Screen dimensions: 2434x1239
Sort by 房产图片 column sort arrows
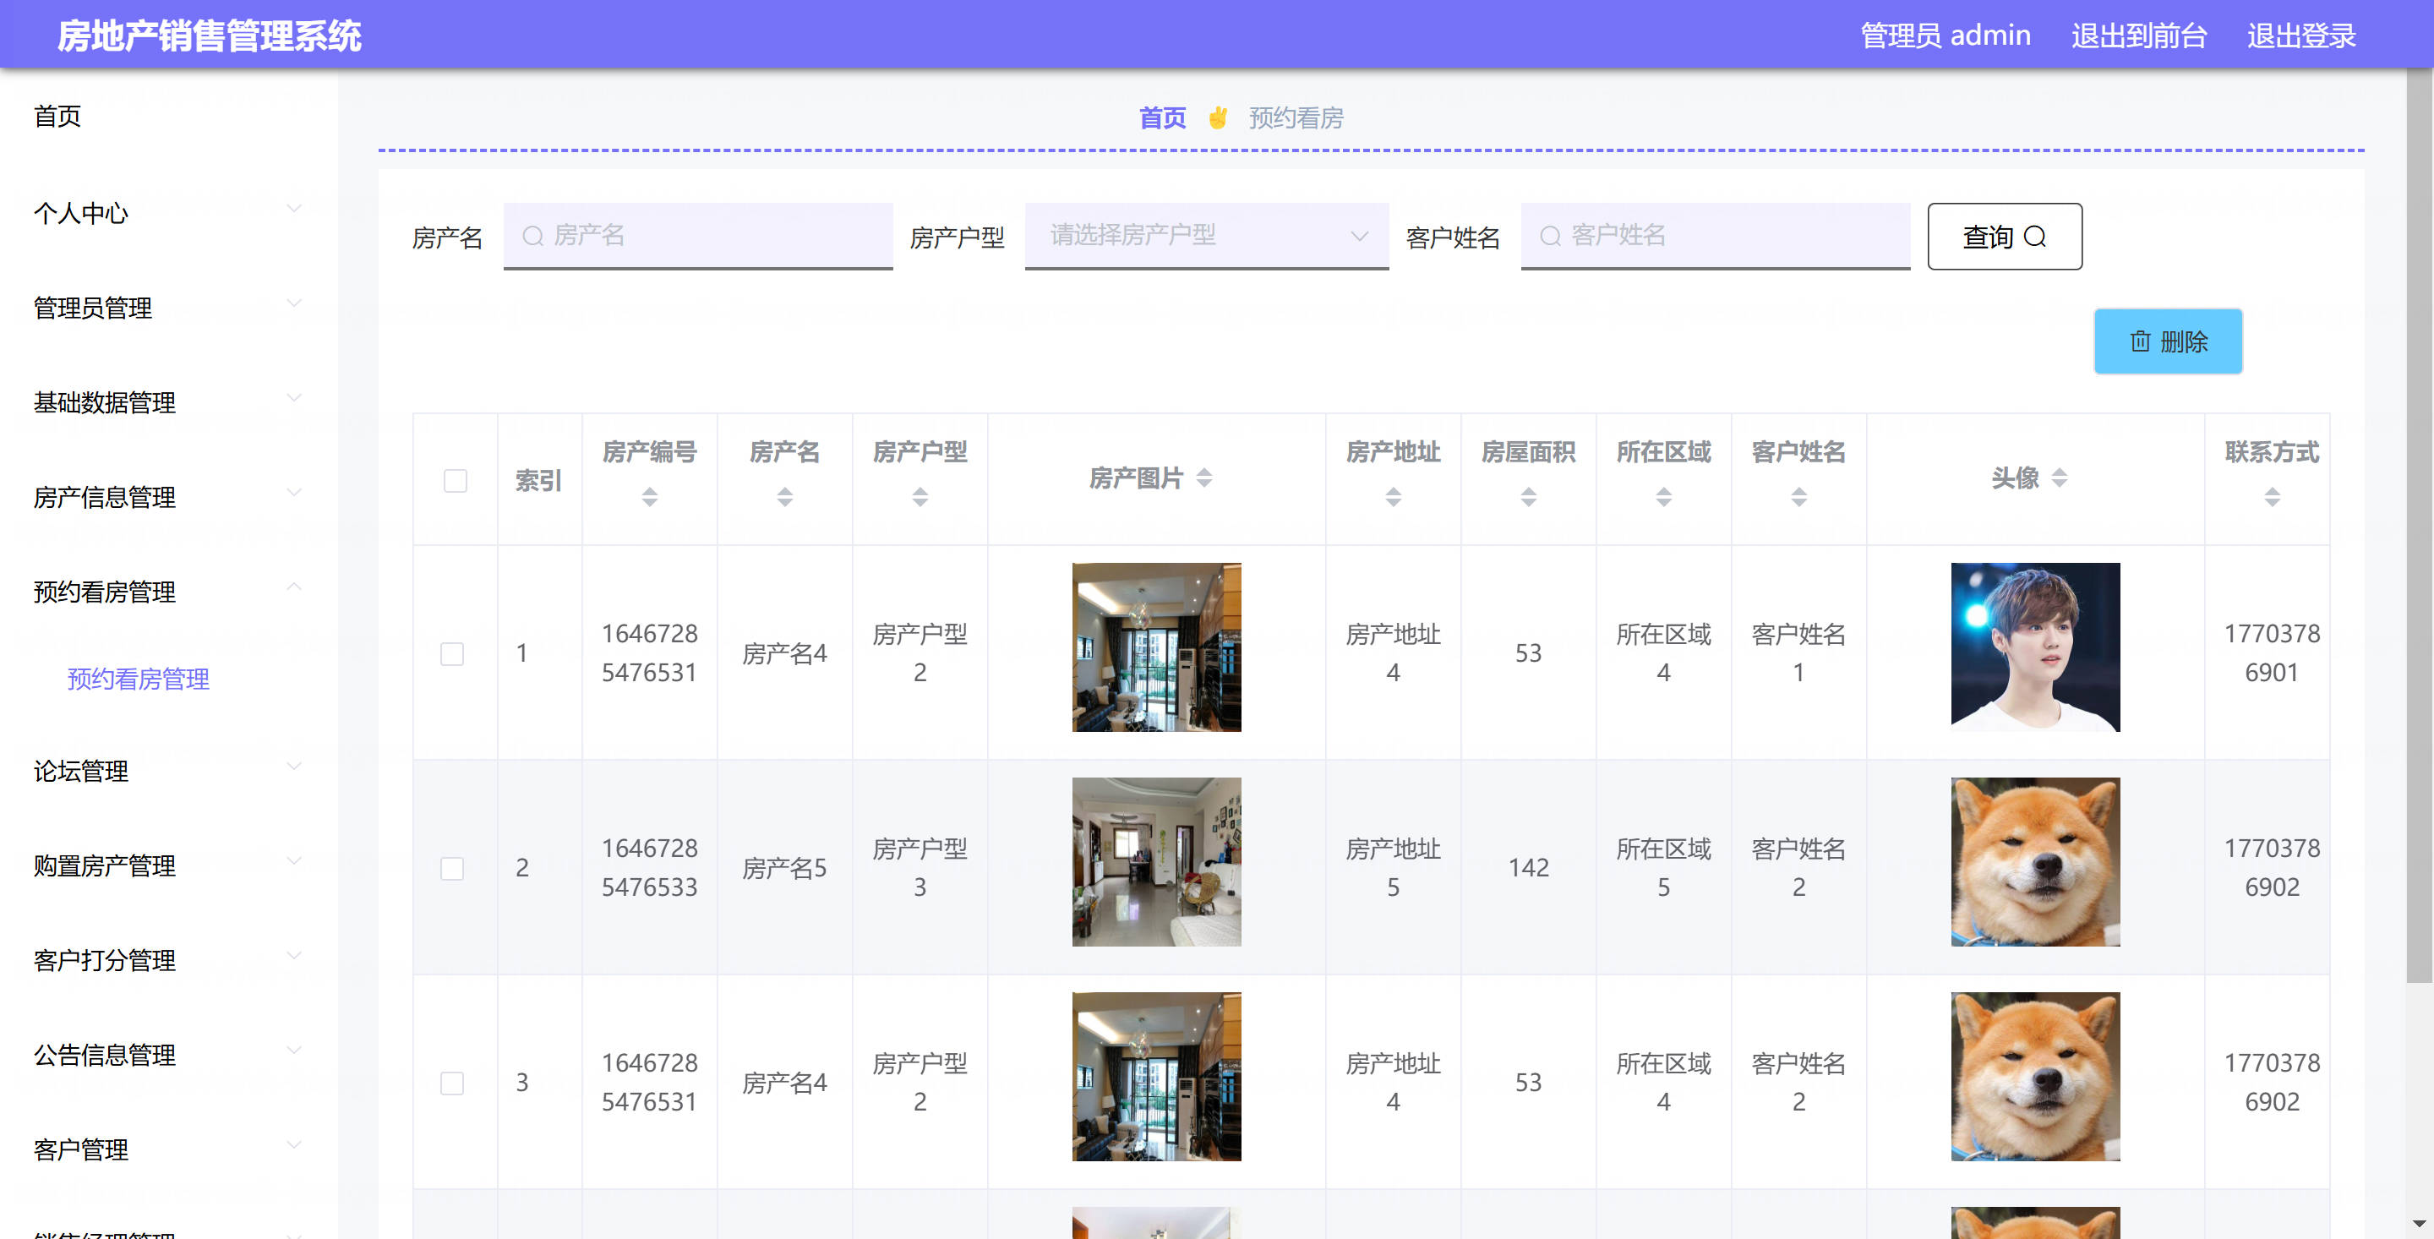tap(1203, 478)
